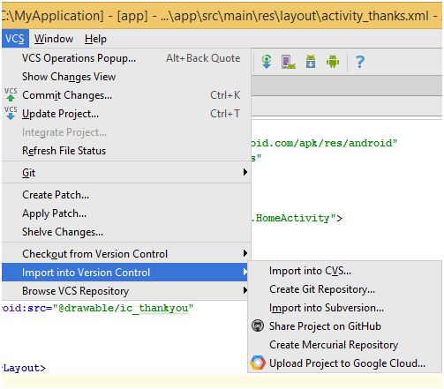444x389 pixels.
Task: Select Share Project on GitHub
Action: coord(345,326)
